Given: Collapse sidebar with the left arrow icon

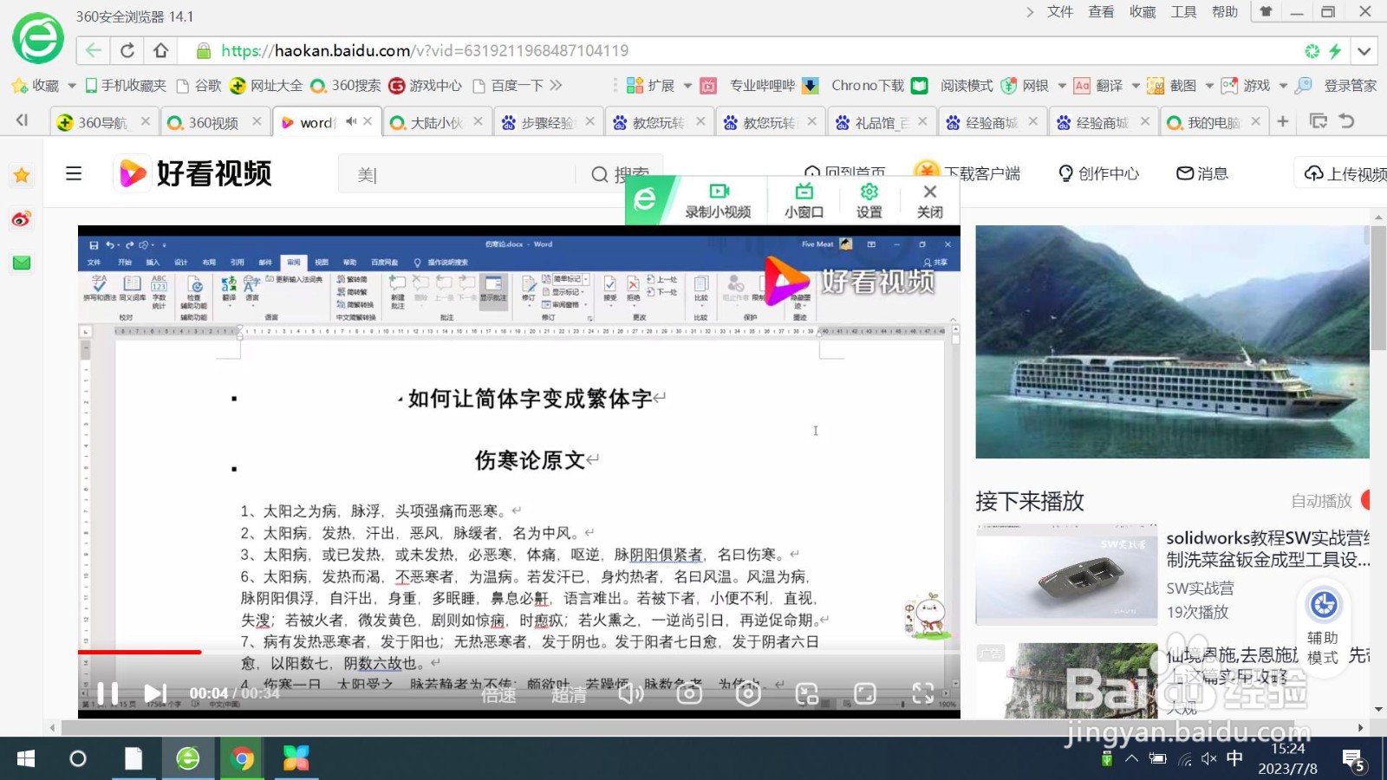Looking at the screenshot, I should pyautogui.click(x=23, y=120).
